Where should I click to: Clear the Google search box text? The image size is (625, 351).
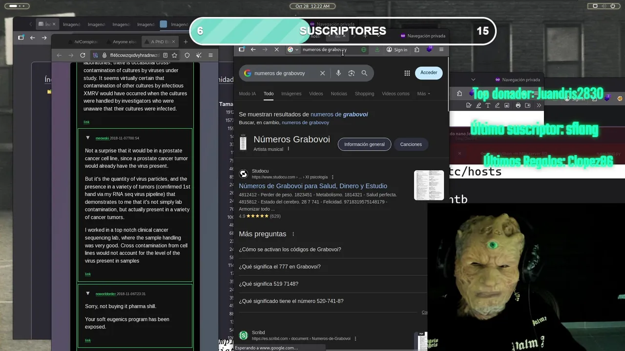322,73
